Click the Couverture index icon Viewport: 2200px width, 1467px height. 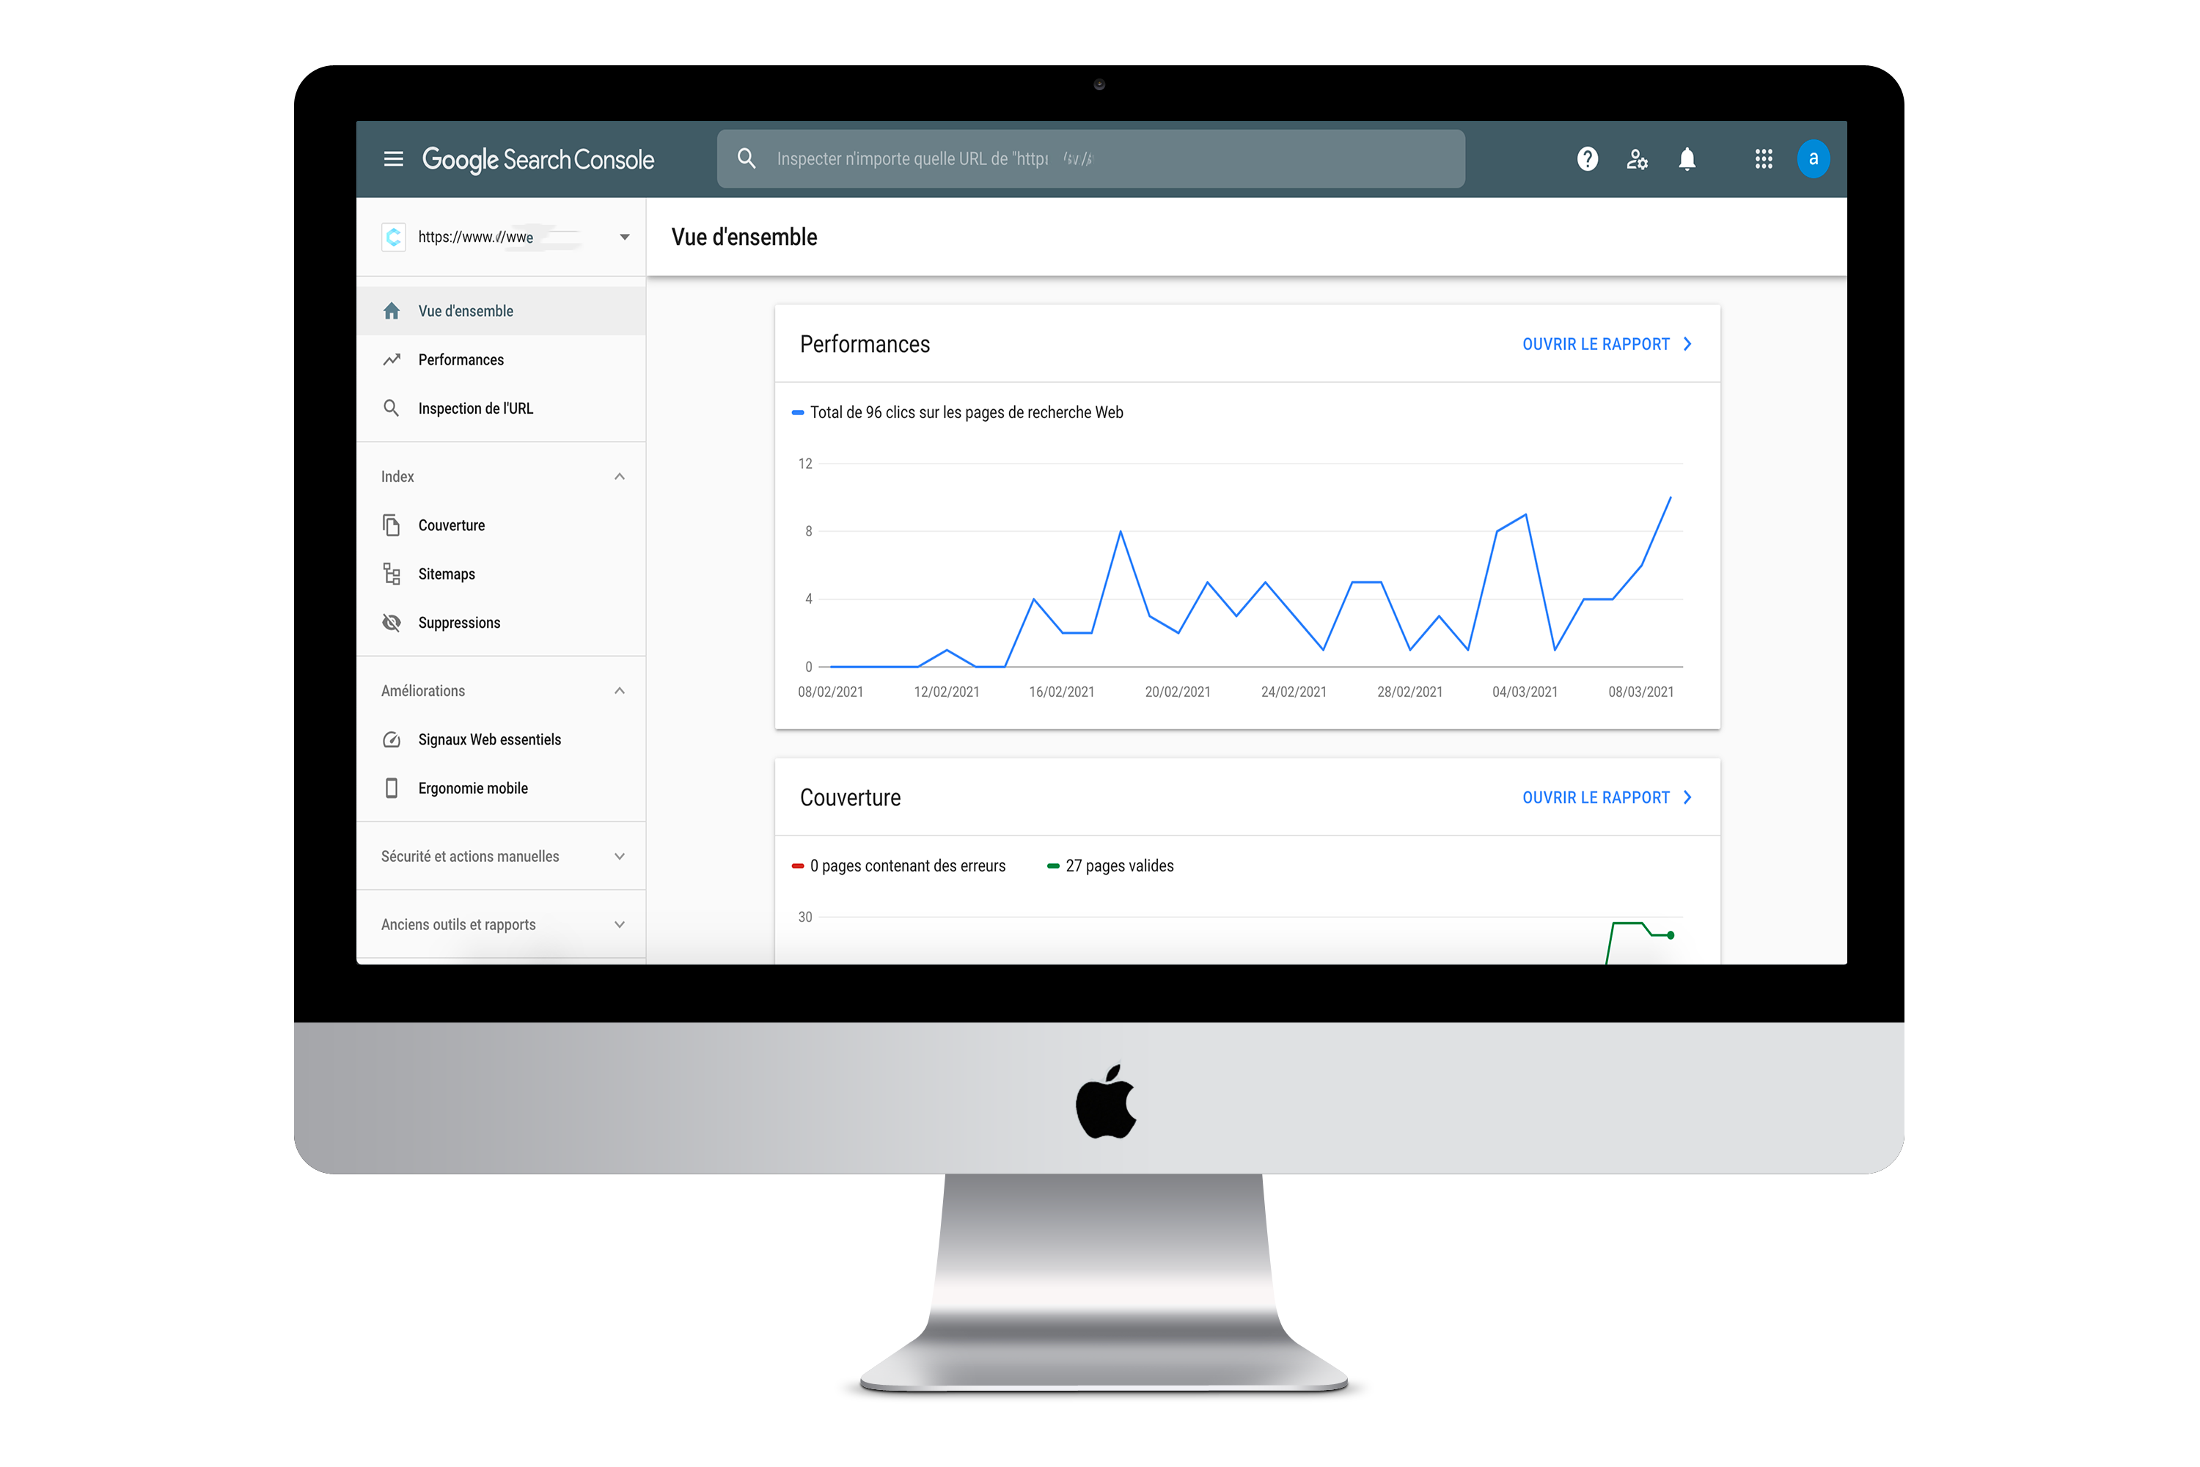coord(389,524)
